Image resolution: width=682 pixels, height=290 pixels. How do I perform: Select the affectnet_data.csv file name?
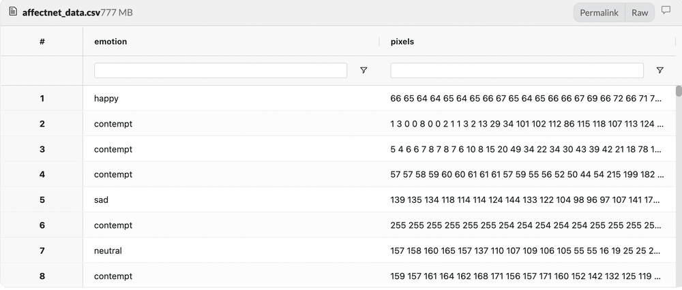point(61,13)
